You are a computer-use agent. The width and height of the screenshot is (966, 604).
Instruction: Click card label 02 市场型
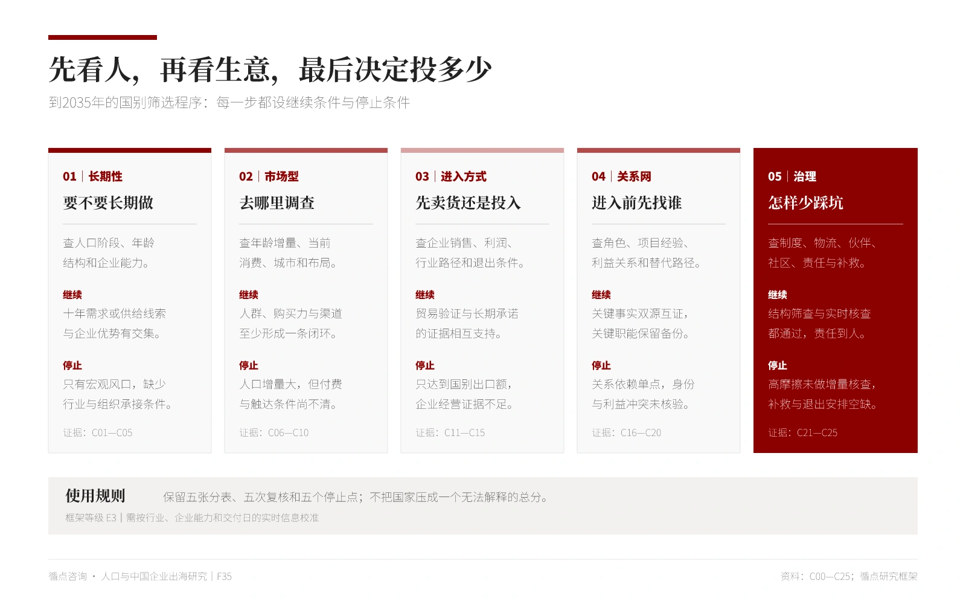click(x=269, y=176)
